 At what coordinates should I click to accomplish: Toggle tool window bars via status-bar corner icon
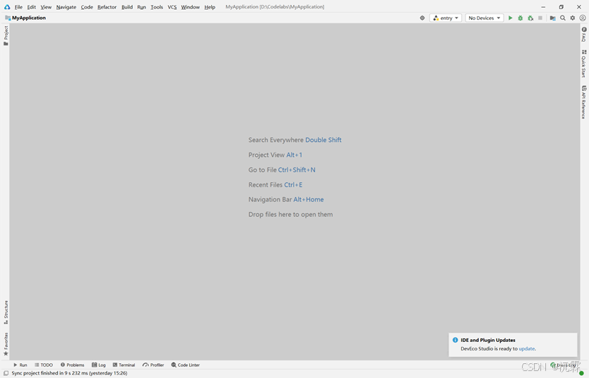tap(6, 373)
